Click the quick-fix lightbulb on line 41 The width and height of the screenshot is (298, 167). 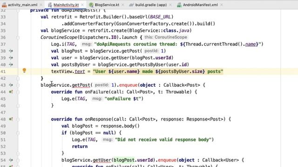point(24,71)
